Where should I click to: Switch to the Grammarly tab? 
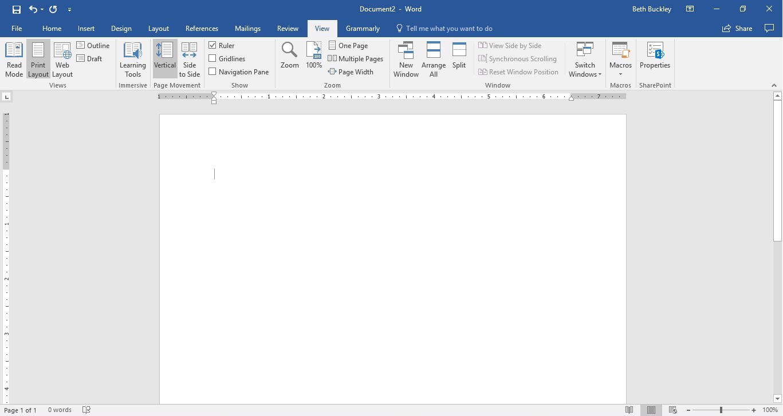363,28
